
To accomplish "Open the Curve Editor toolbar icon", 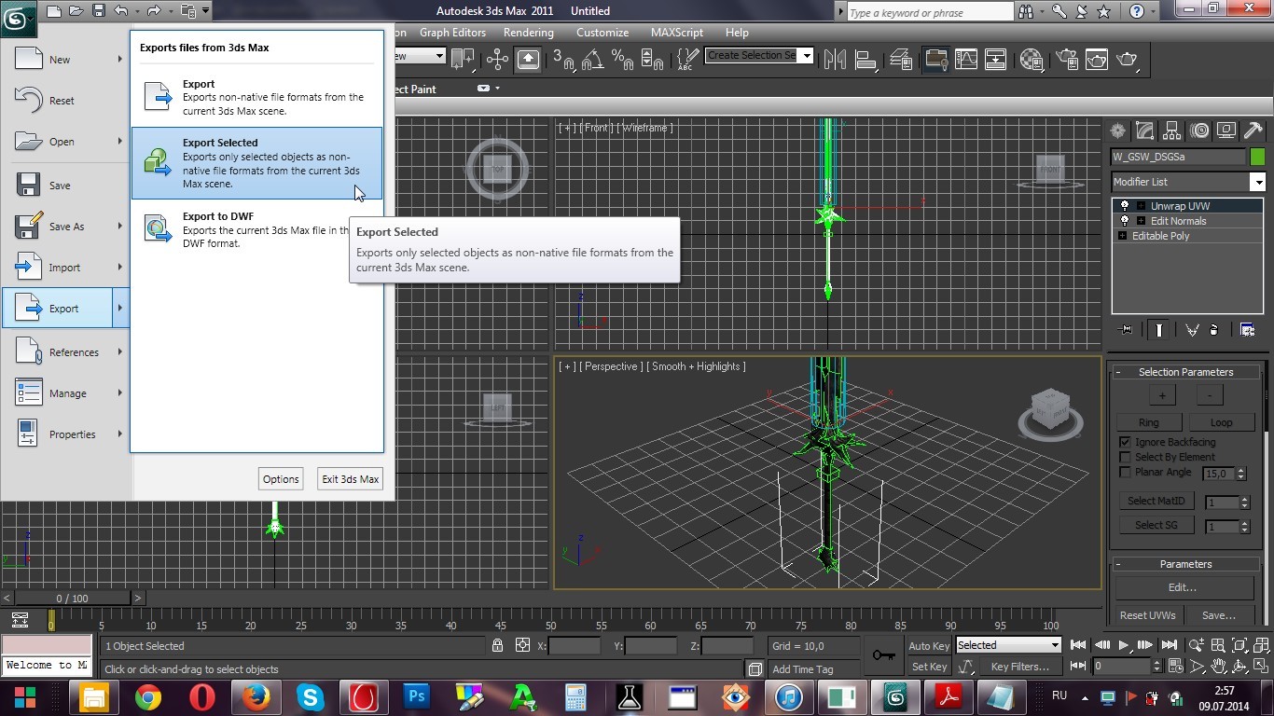I will (965, 60).
